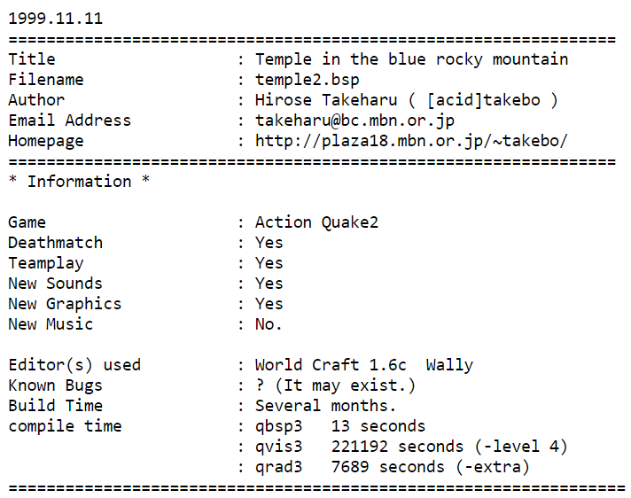Click the author name Hirose Takeharu
Image resolution: width=631 pixels, height=498 pixels.
(326, 100)
